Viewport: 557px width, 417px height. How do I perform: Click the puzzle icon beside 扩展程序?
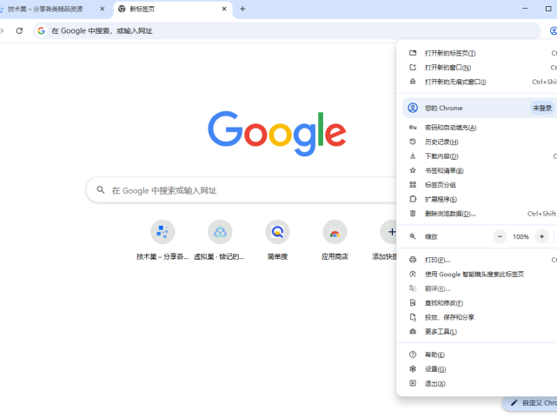click(413, 199)
